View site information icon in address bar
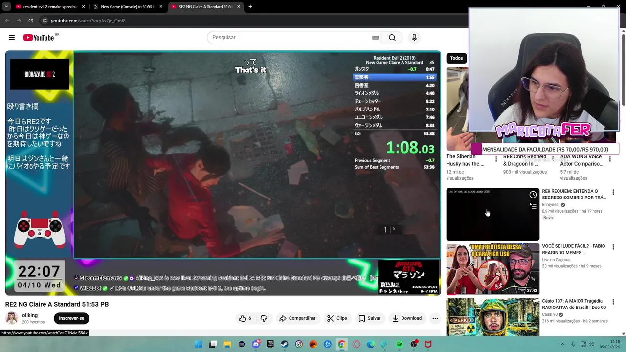Image resolution: width=626 pixels, height=352 pixels. point(45,21)
